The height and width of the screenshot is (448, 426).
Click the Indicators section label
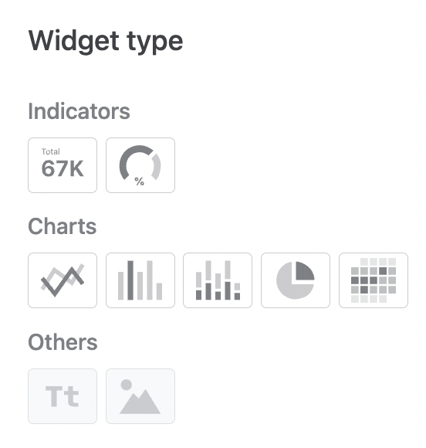tap(79, 111)
